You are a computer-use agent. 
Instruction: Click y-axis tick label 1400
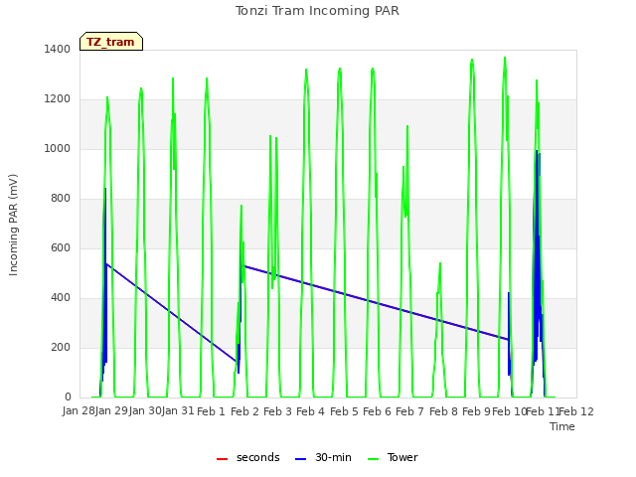click(x=58, y=49)
